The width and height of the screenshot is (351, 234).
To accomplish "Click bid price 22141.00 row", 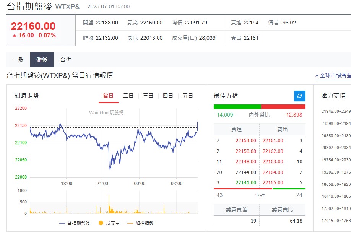I will click(245, 183).
